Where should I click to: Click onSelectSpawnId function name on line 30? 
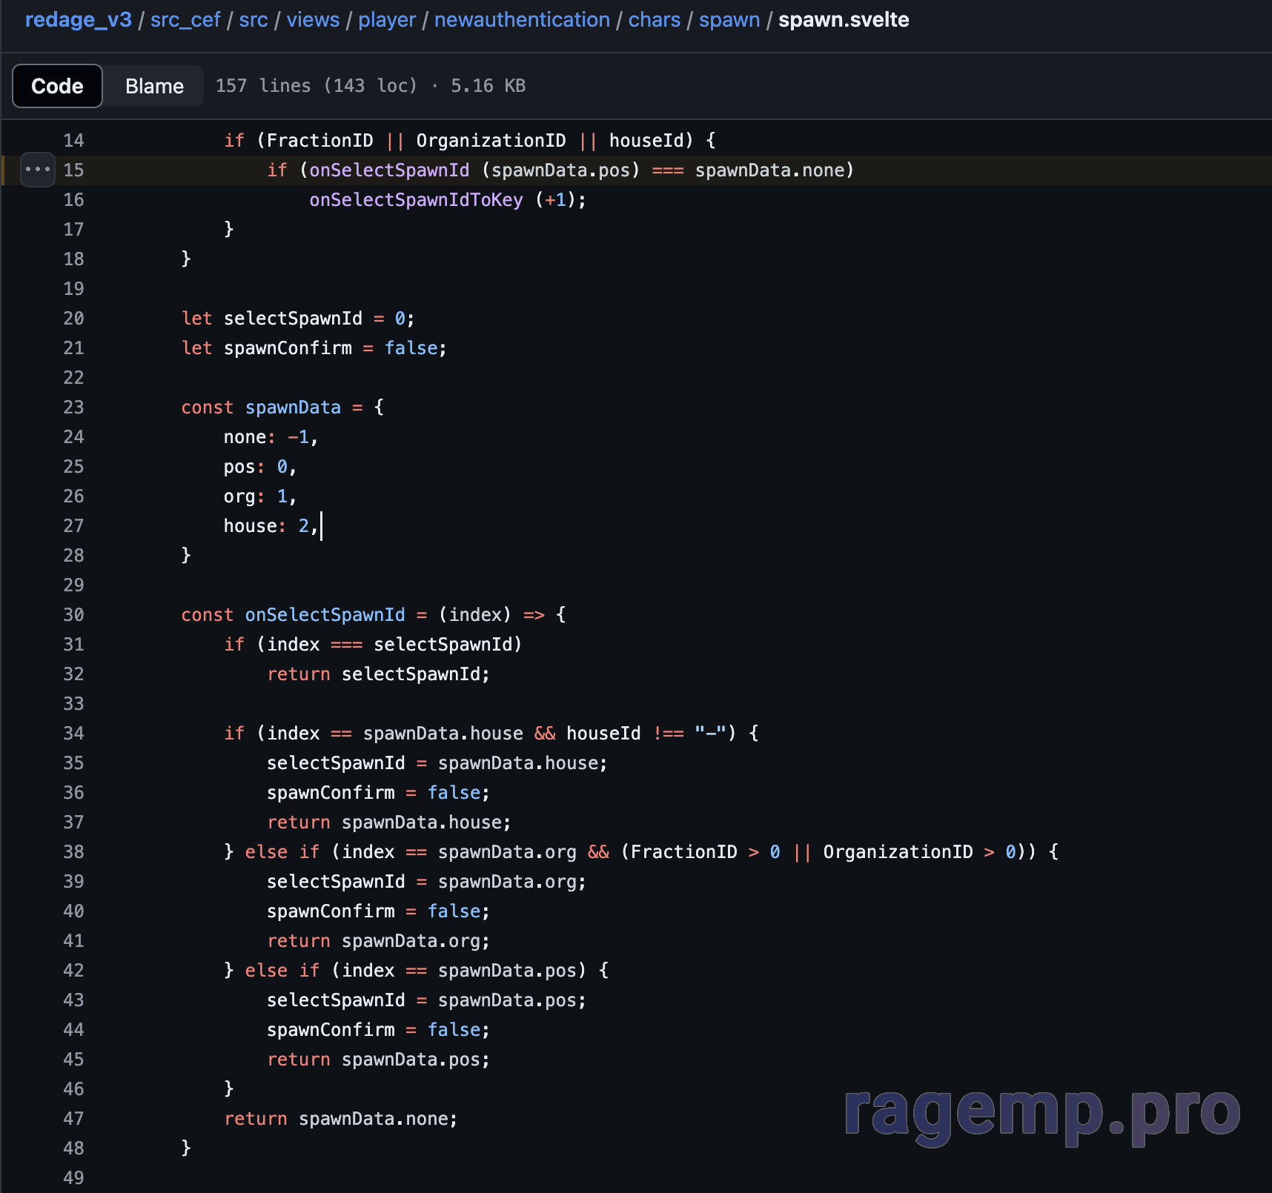click(325, 615)
